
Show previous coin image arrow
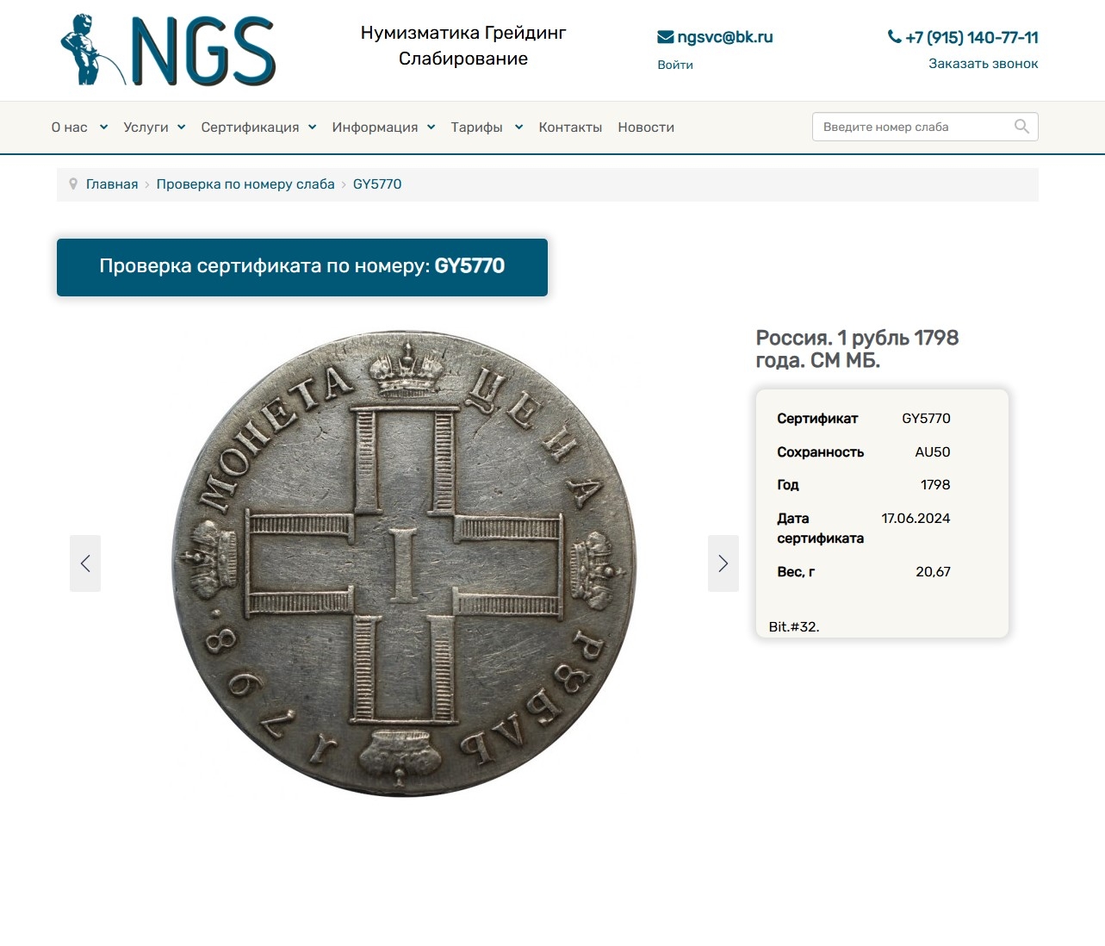tap(85, 563)
